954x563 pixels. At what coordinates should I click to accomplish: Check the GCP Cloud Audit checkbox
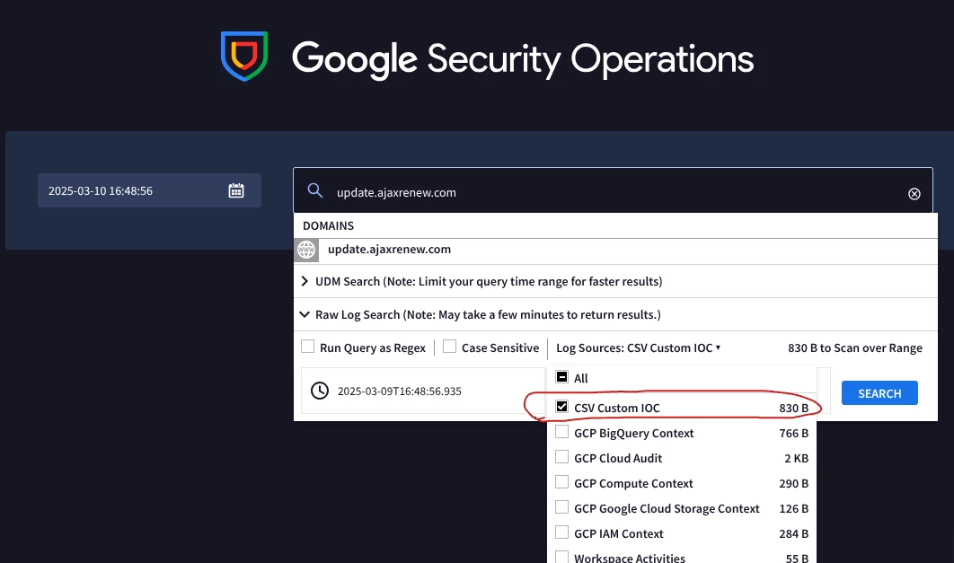point(562,457)
